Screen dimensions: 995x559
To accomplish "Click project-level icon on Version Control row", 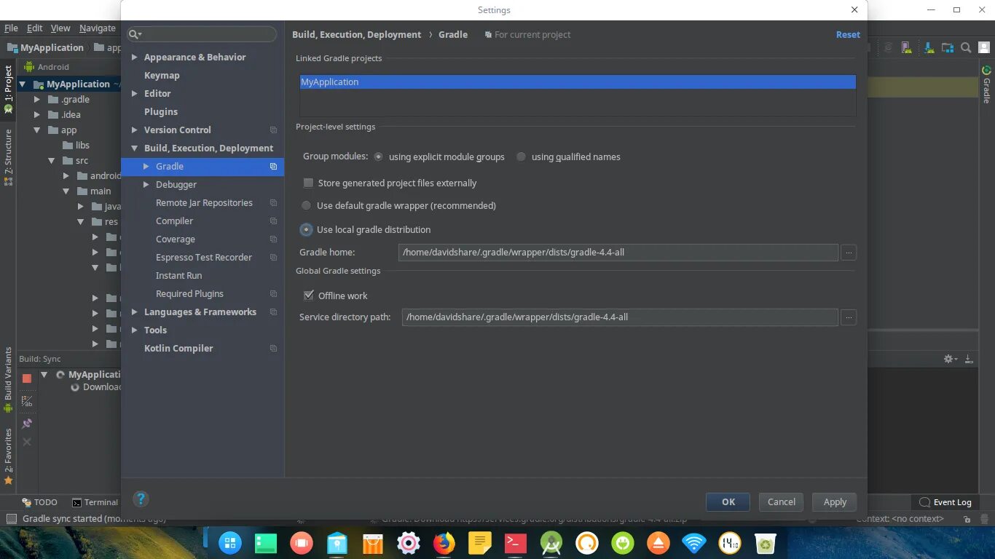I will pyautogui.click(x=273, y=130).
